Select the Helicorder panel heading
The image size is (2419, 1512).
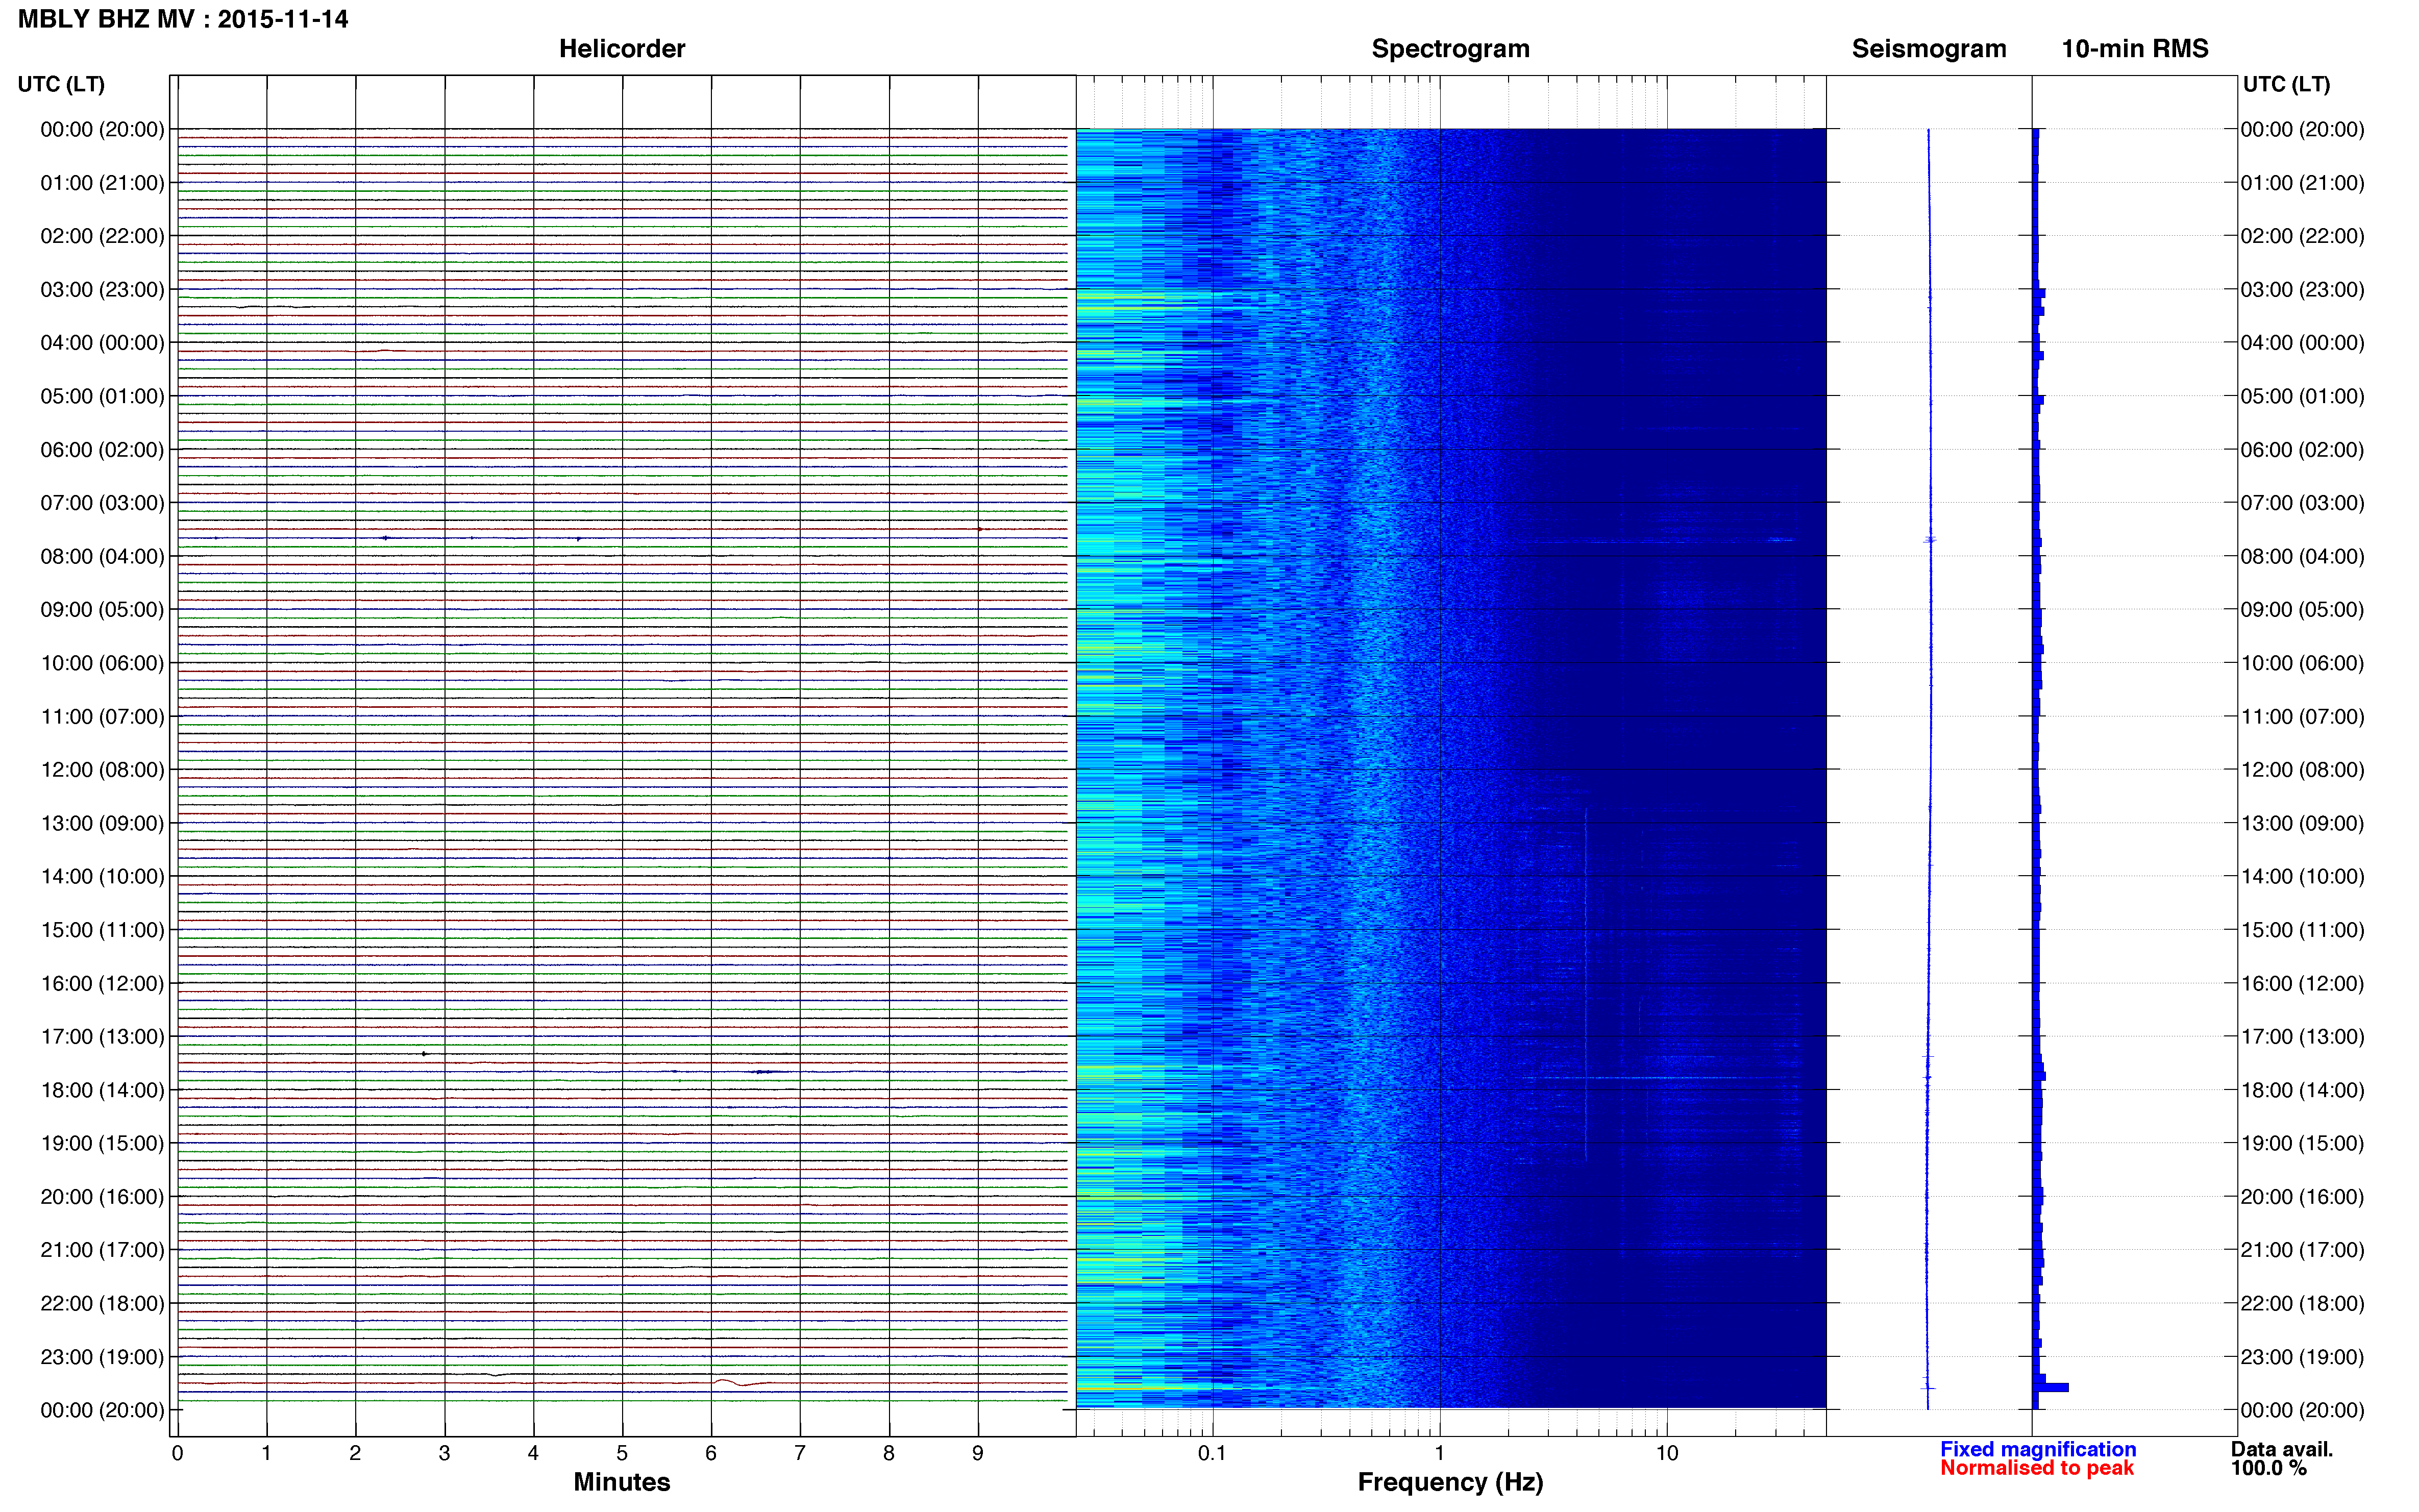coord(622,49)
